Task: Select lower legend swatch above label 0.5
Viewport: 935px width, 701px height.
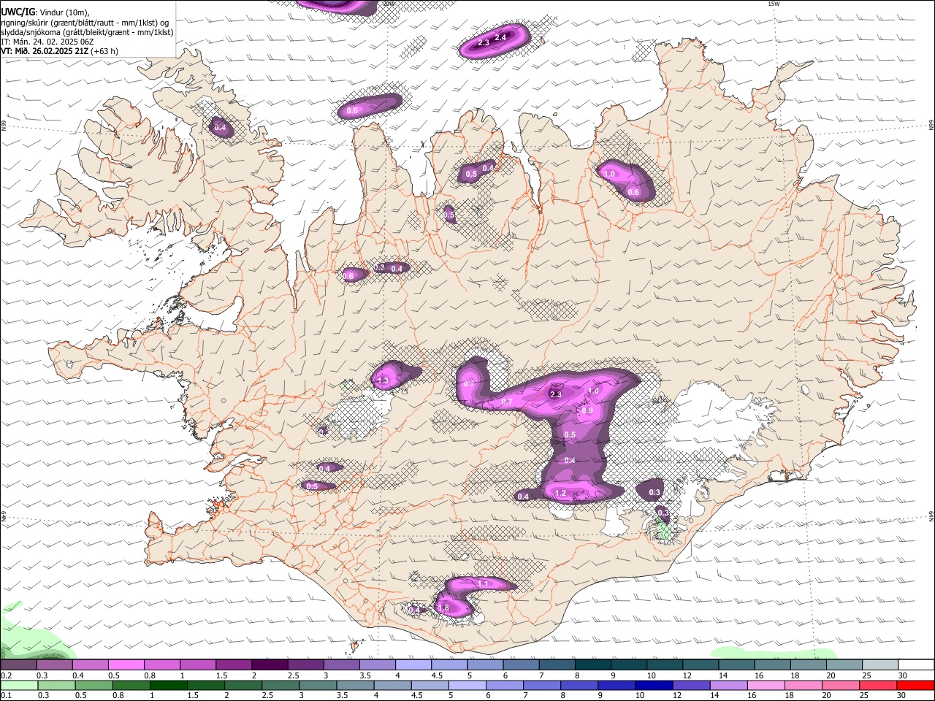Action: coord(93,686)
